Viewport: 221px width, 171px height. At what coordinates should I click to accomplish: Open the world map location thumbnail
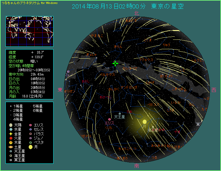[29, 31]
